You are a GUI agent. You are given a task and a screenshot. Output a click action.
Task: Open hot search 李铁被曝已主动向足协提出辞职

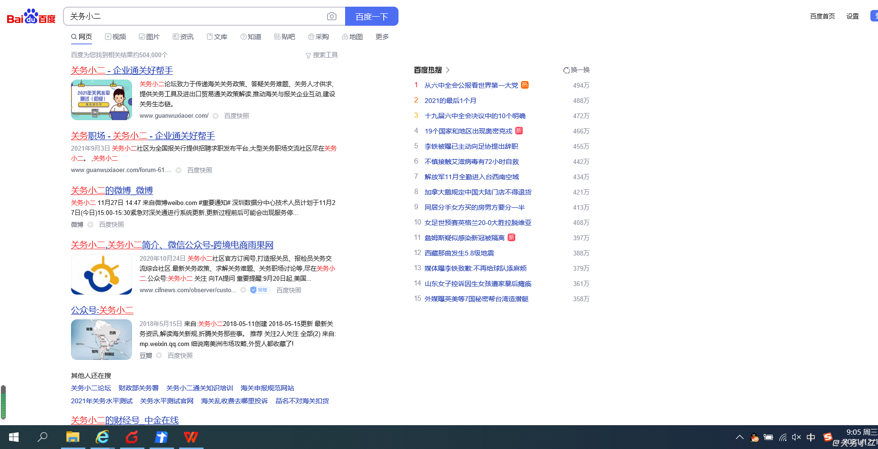(471, 146)
